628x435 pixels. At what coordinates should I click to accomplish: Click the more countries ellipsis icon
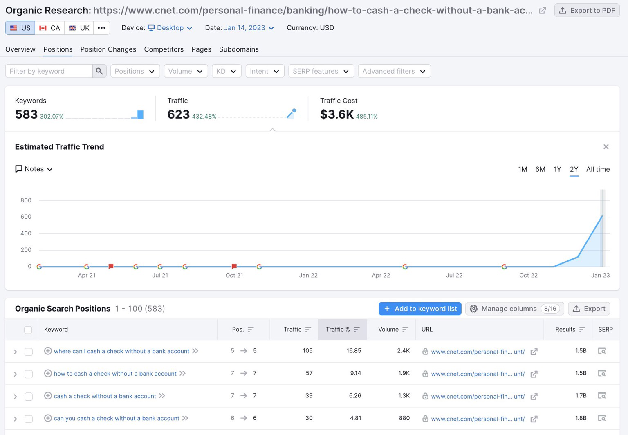point(101,28)
